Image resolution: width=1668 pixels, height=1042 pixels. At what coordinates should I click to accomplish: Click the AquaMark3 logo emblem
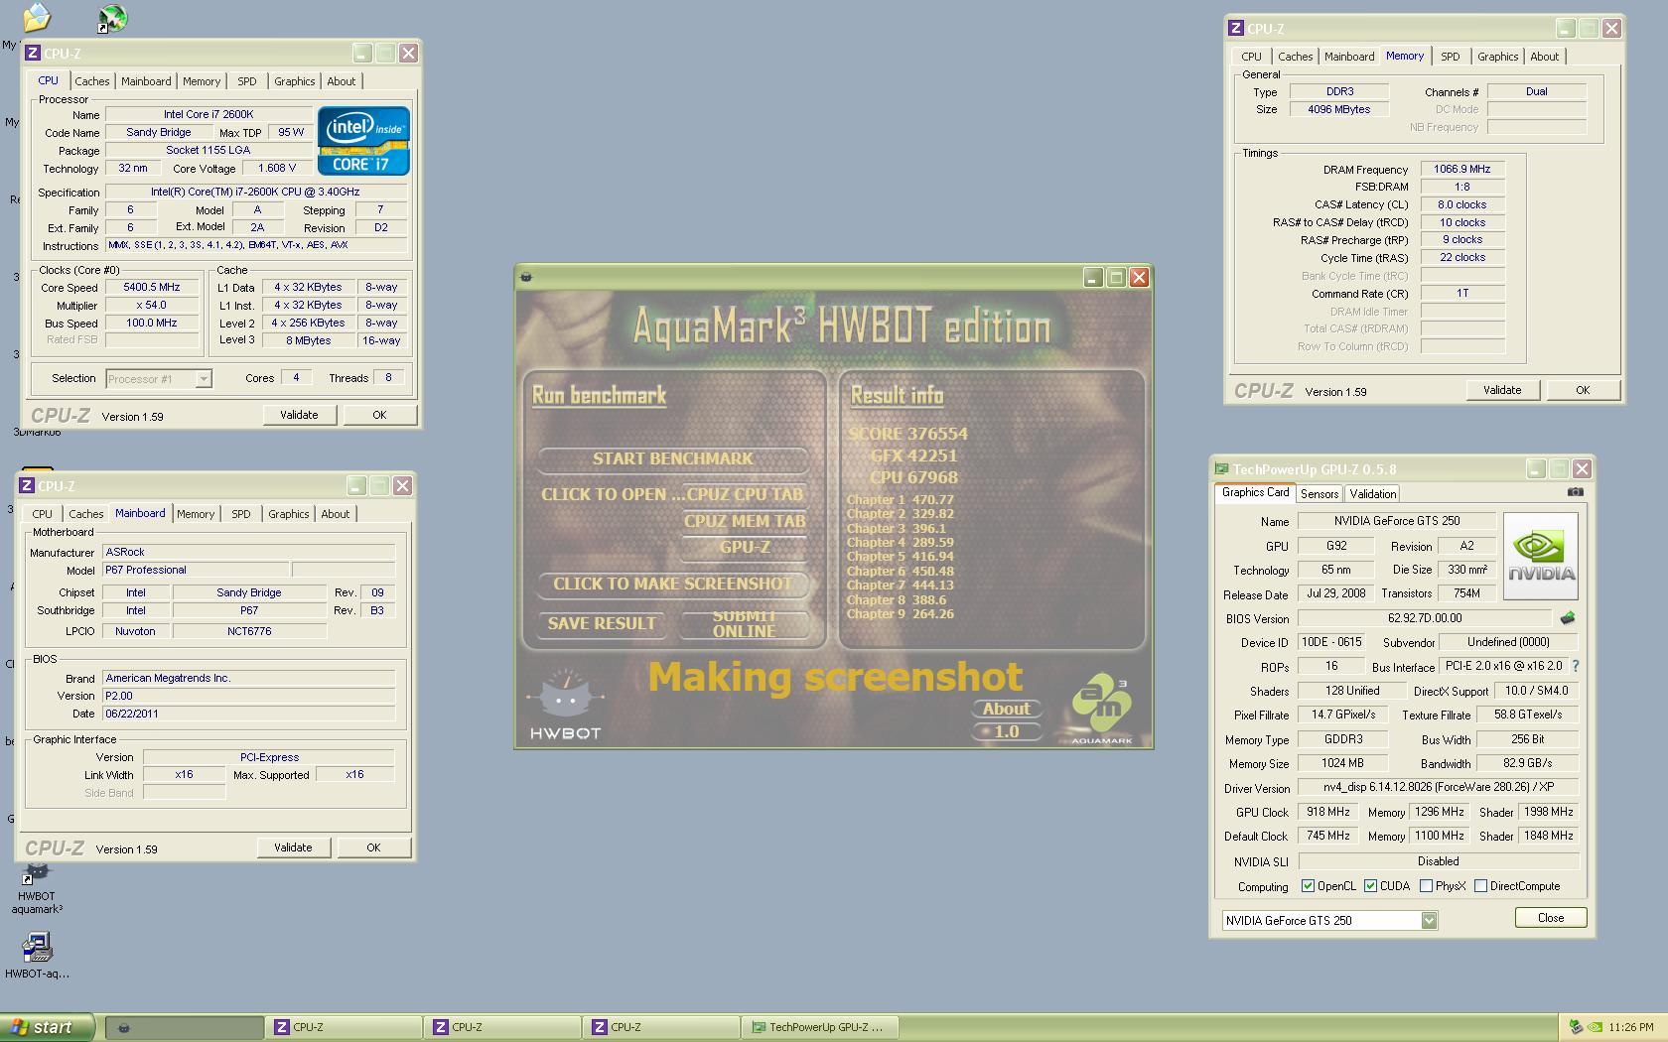pyautogui.click(x=1101, y=709)
